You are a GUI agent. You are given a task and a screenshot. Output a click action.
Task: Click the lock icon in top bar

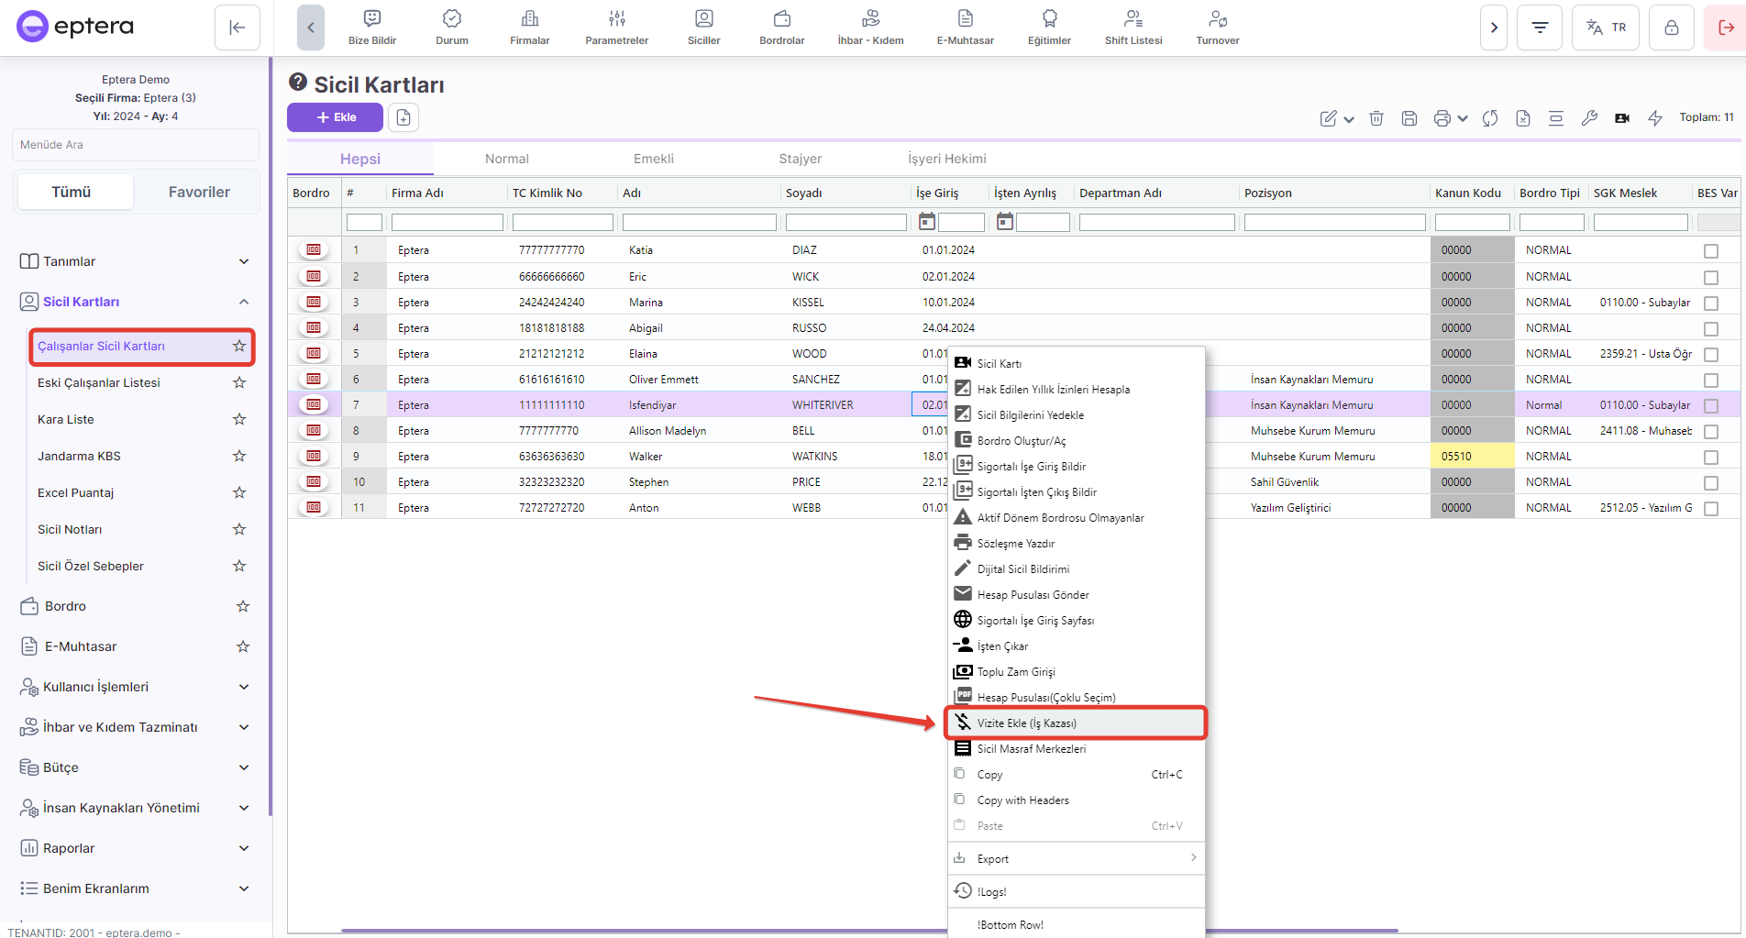coord(1671,28)
